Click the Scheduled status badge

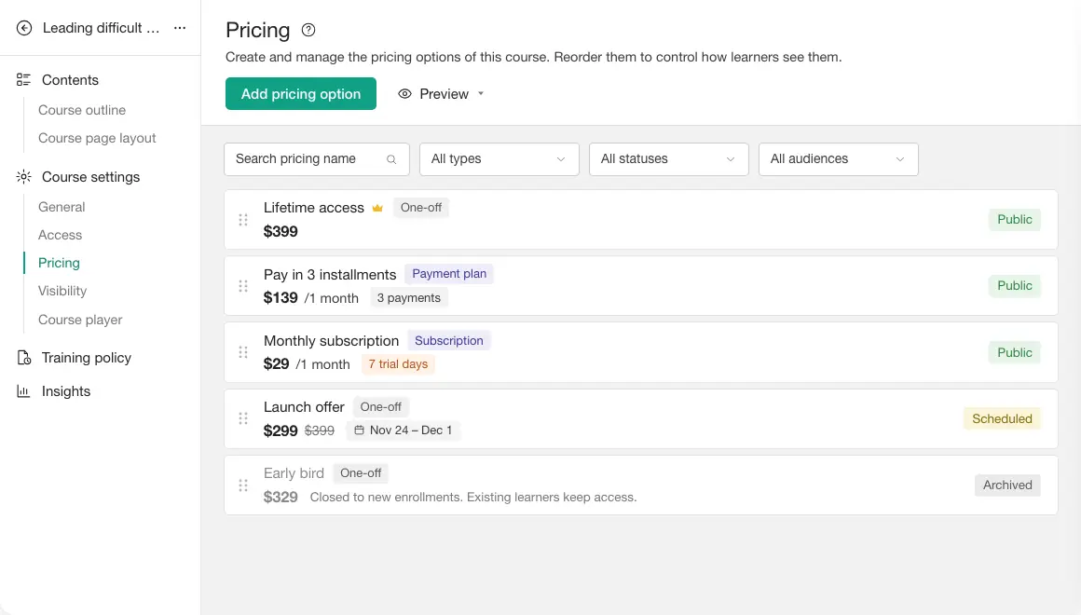(x=1002, y=418)
